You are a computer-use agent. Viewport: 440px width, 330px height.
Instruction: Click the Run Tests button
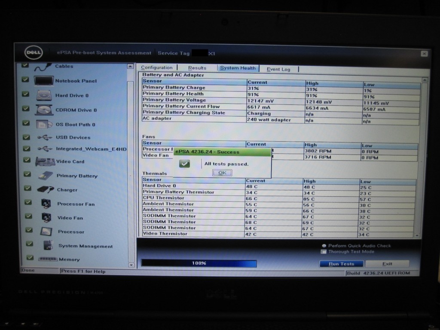pyautogui.click(x=341, y=264)
